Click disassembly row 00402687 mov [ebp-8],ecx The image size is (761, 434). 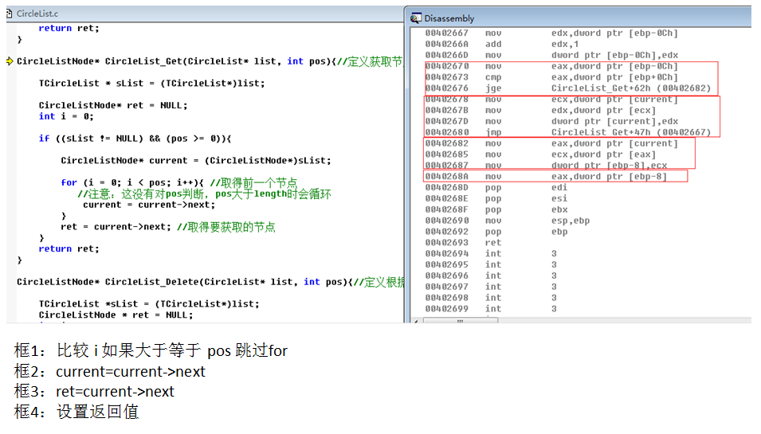pos(546,166)
